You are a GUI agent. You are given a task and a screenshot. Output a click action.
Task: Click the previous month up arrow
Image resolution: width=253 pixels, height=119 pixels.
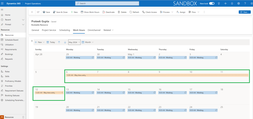click(x=59, y=42)
